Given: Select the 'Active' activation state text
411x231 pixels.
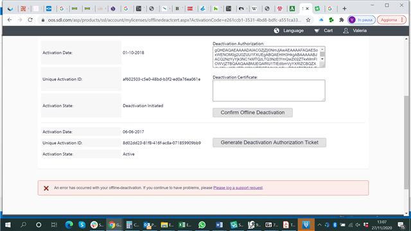Looking at the screenshot, I should pyautogui.click(x=128, y=154).
